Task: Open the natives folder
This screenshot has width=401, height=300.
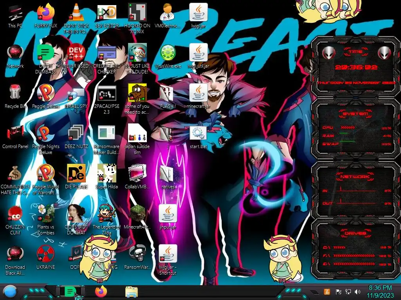Action: coord(166,174)
